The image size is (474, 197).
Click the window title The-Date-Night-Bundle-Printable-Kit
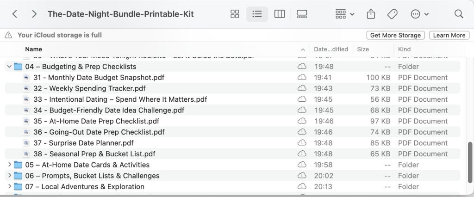(x=121, y=14)
